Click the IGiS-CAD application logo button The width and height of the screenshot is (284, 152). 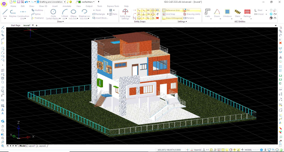tap(4, 4)
